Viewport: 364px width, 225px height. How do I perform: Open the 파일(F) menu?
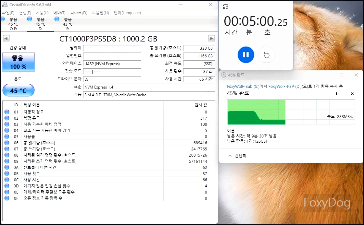coord(8,13)
